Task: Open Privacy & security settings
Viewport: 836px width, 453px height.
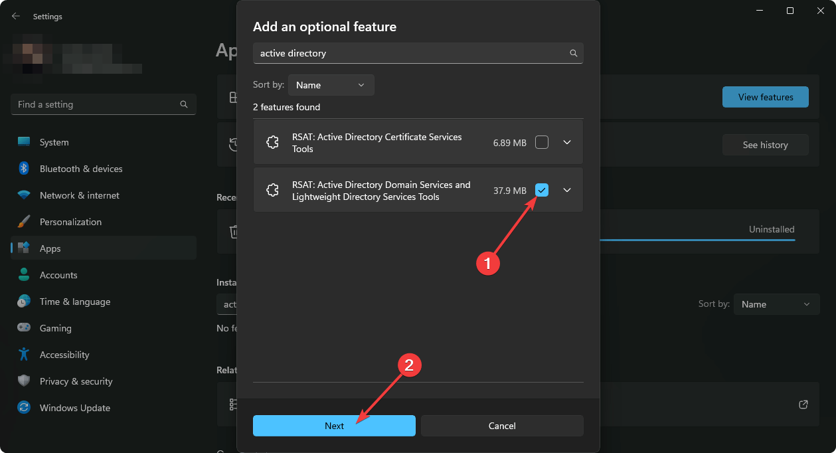Action: click(104, 381)
